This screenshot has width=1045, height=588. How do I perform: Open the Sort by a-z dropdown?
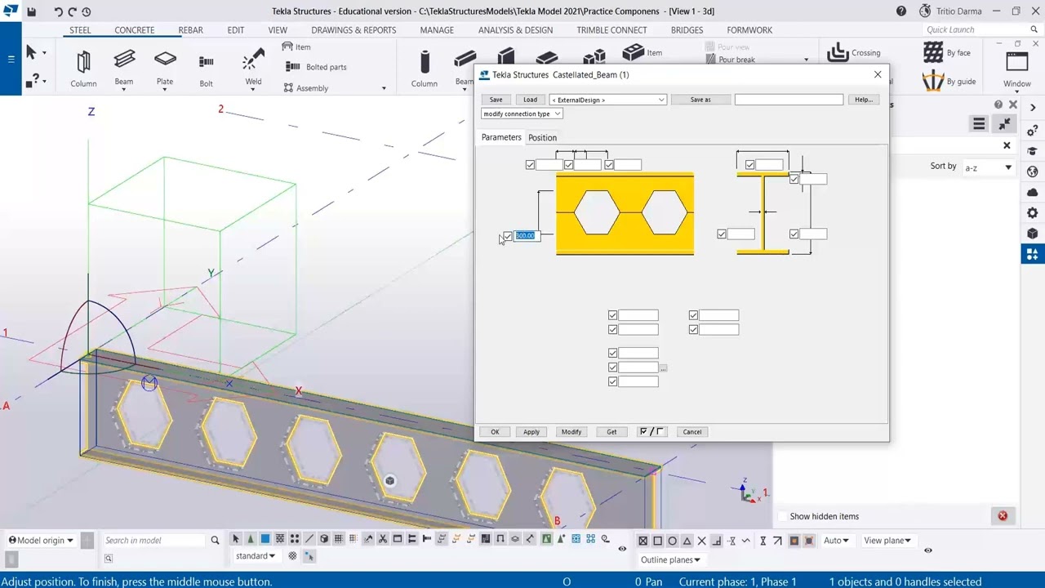pos(989,167)
